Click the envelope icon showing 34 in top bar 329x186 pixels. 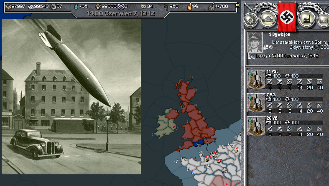click(143, 7)
